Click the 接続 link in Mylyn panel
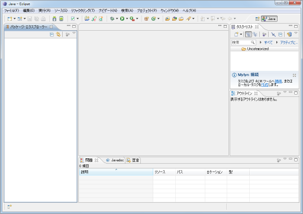Image resolution: width=303 pixels, height=214 pixels. (278, 81)
